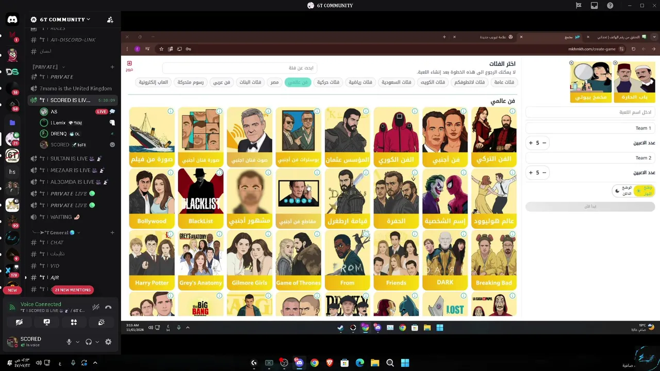This screenshot has width=660, height=371.
Task: Choose the Harry Potter category card
Action: pyautogui.click(x=152, y=259)
